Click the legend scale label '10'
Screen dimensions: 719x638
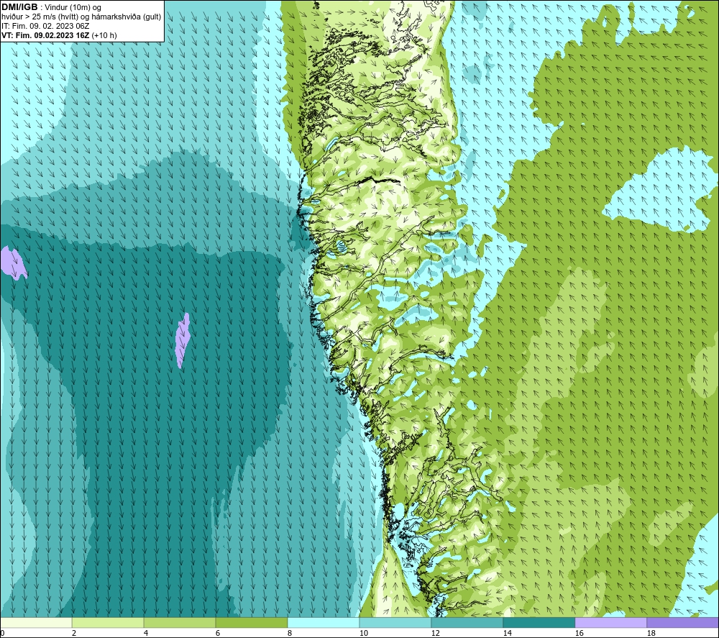[364, 634]
